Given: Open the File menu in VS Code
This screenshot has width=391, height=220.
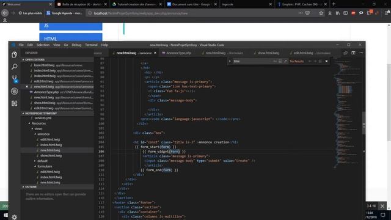Looking at the screenshot, I should pyautogui.click(x=21, y=45).
